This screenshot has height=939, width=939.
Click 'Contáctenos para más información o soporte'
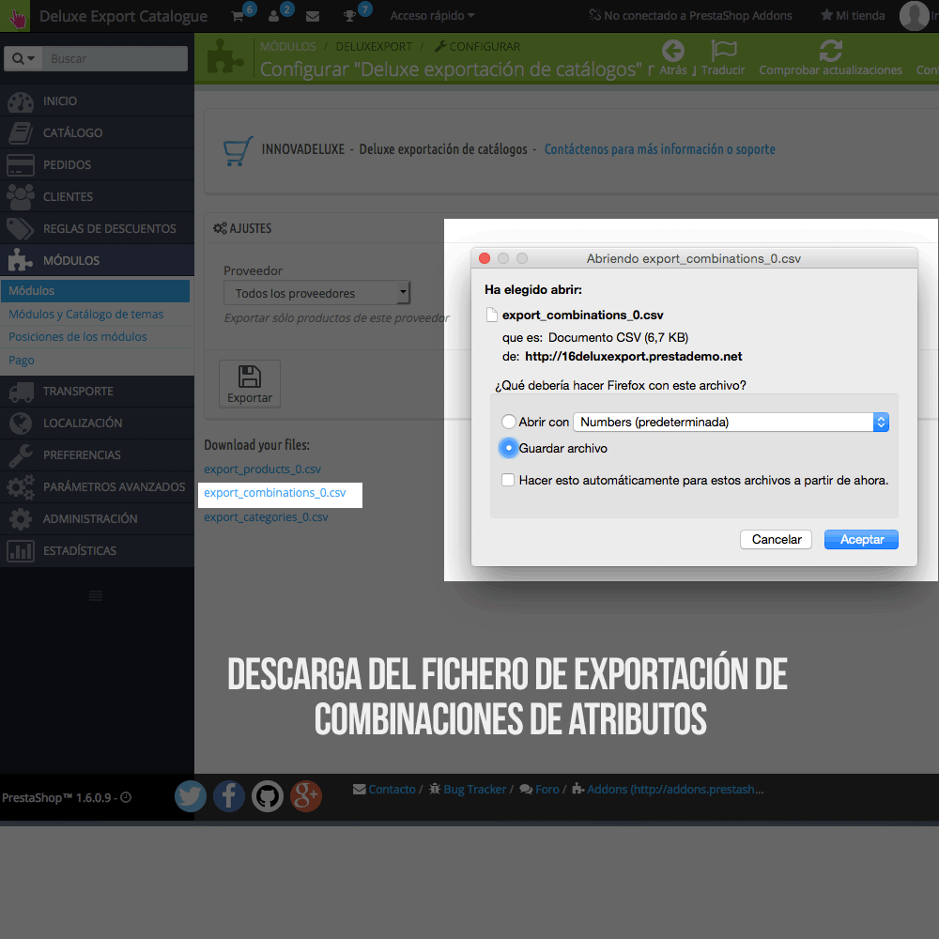[x=659, y=149]
